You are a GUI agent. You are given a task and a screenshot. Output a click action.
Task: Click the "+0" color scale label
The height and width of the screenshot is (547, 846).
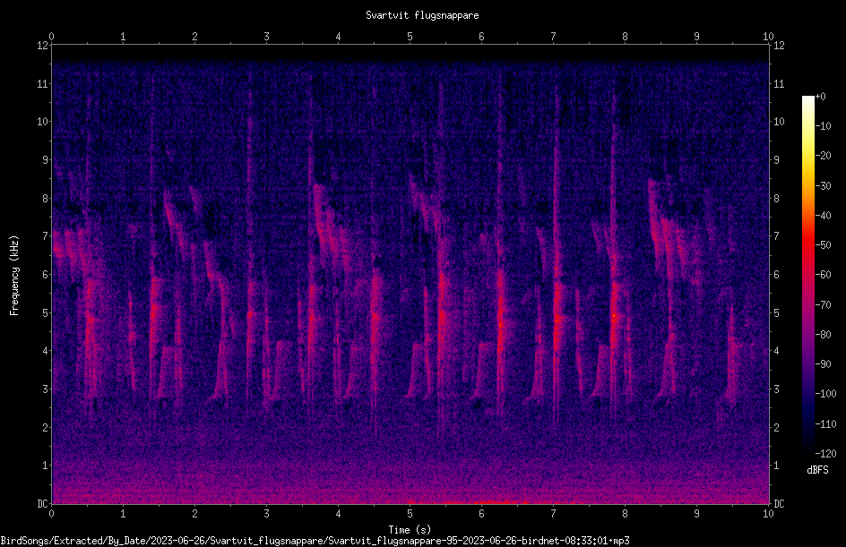pyautogui.click(x=820, y=97)
